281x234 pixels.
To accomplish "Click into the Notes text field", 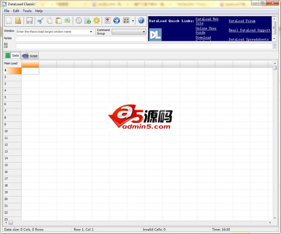I will pos(81,38).
